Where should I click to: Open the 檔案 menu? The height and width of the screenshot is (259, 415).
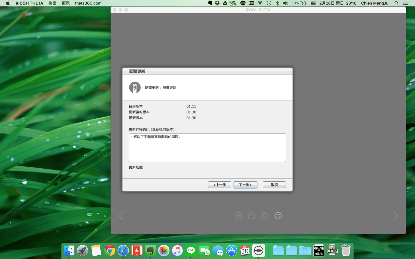coord(52,3)
